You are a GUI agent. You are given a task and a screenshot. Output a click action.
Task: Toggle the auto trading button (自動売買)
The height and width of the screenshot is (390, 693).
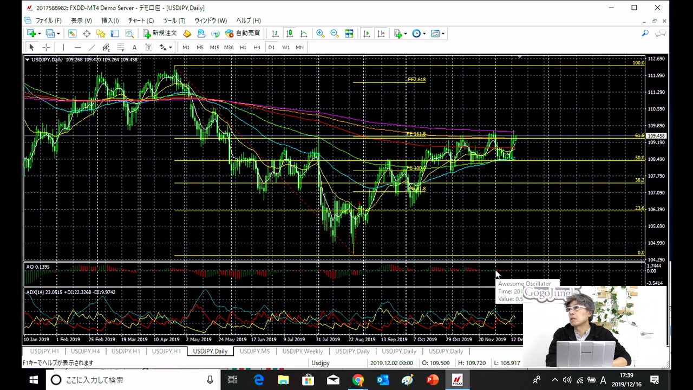point(243,34)
